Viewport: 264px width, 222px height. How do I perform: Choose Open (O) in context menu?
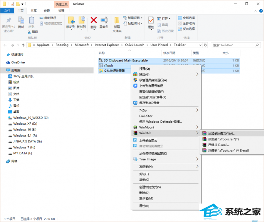click(x=166, y=69)
